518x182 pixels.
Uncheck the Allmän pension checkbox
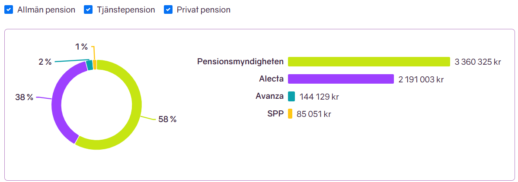[8, 10]
